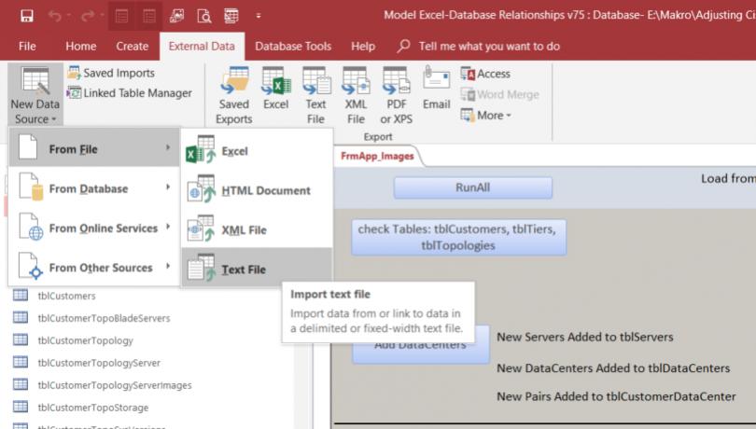This screenshot has width=756, height=429.
Task: Export to XML File in ribbon
Action: (x=356, y=95)
